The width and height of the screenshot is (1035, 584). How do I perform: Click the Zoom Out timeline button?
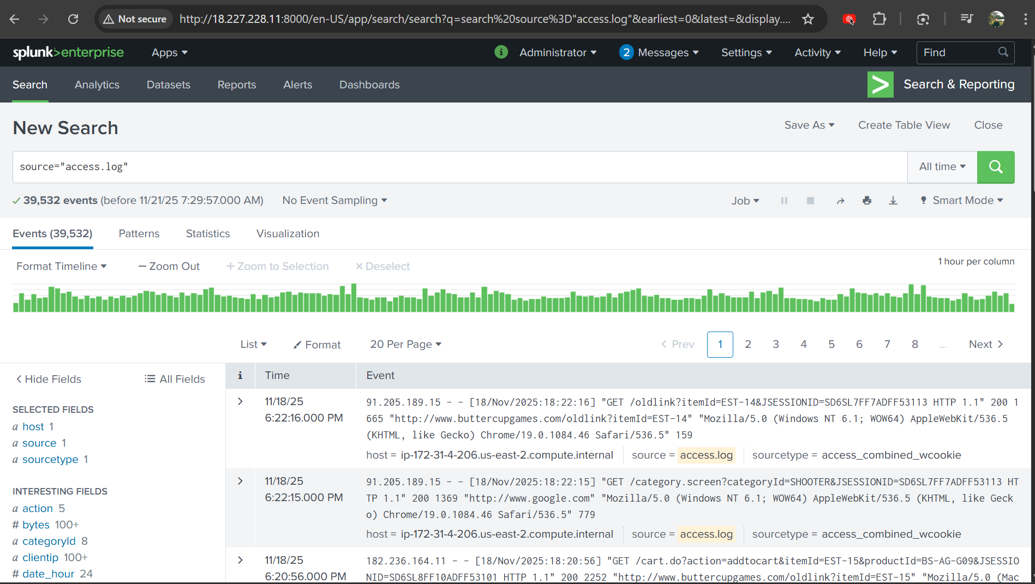[169, 266]
